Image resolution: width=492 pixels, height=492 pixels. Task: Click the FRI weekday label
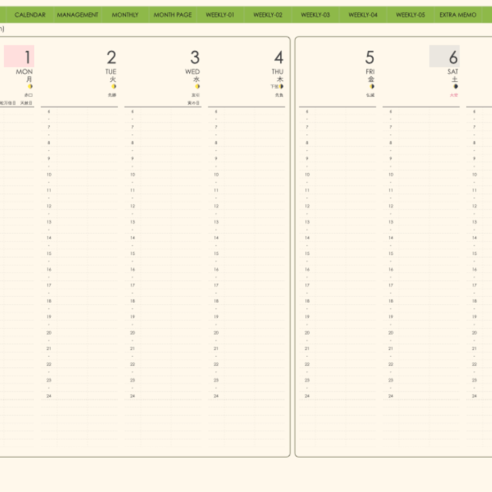(370, 72)
